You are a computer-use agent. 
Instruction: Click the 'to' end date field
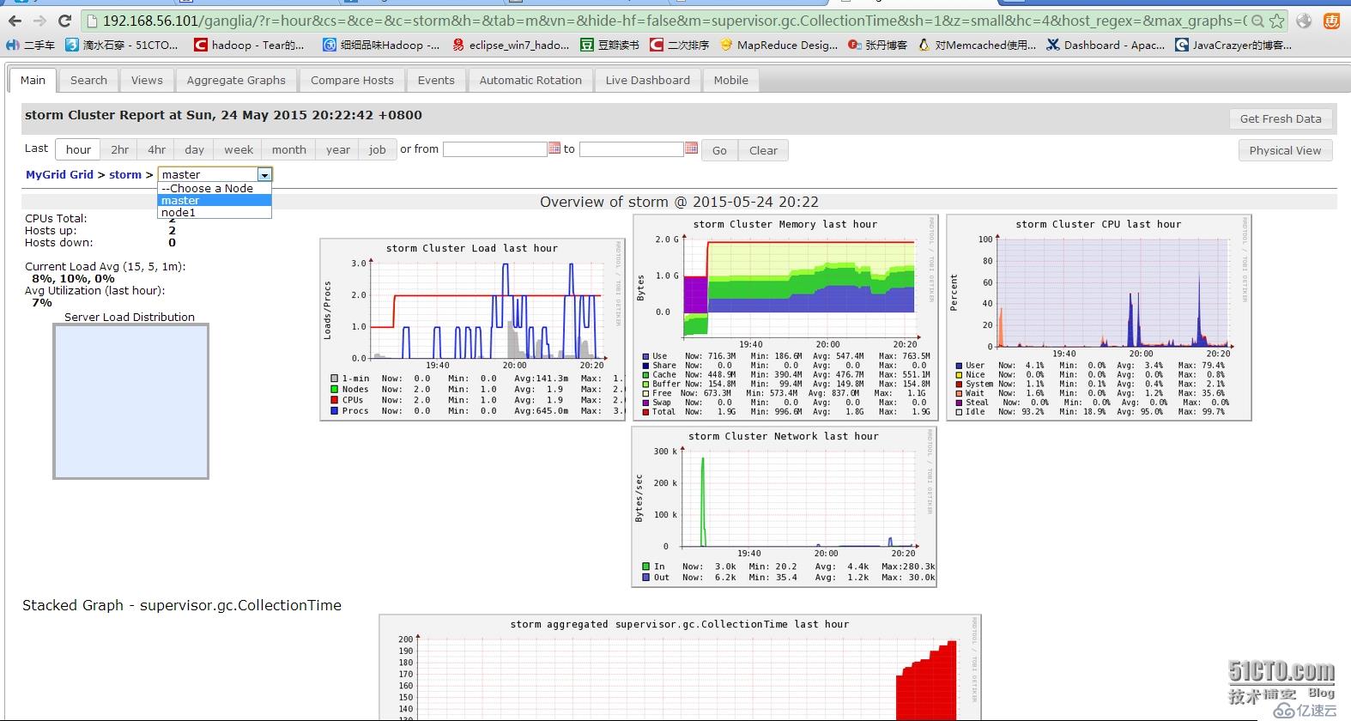pyautogui.click(x=631, y=149)
